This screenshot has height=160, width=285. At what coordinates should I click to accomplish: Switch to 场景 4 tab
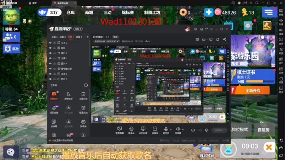[79, 37]
